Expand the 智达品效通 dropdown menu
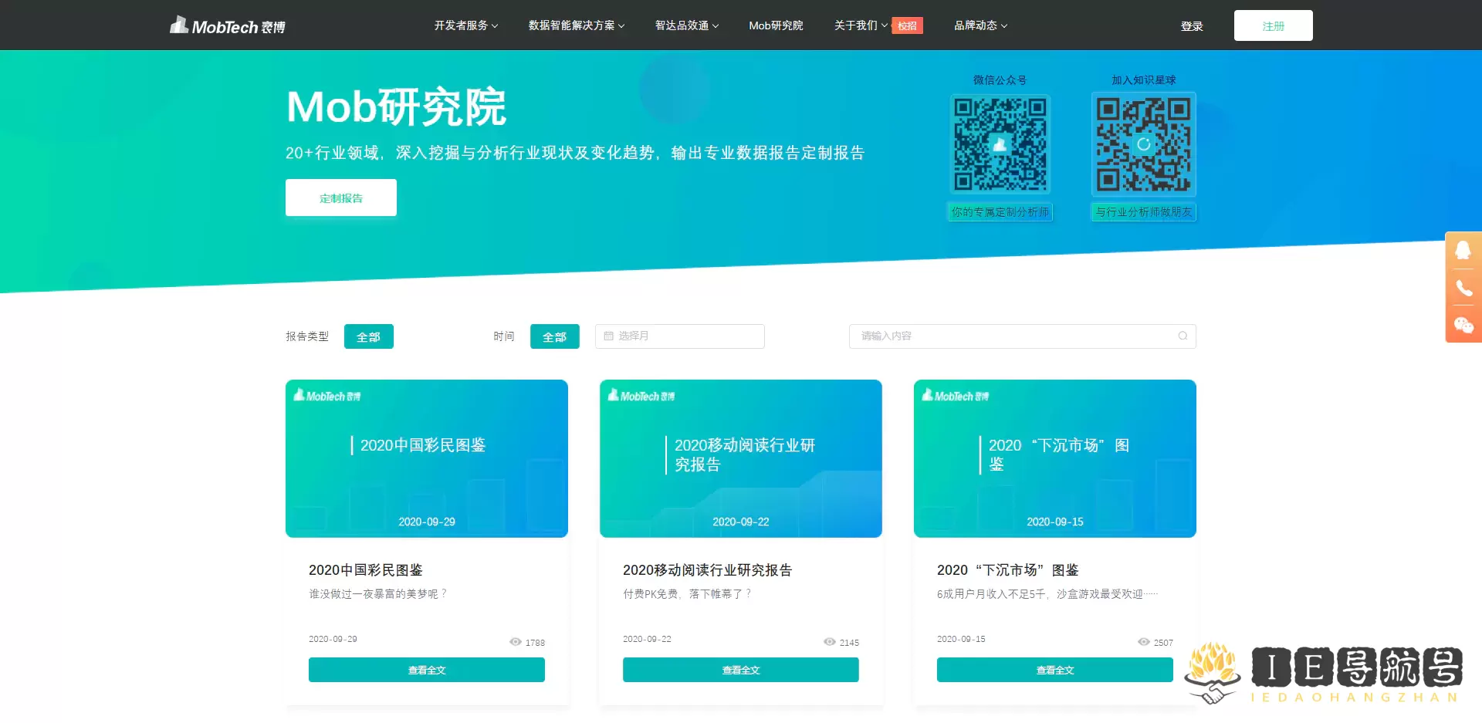The image size is (1482, 723). click(686, 25)
